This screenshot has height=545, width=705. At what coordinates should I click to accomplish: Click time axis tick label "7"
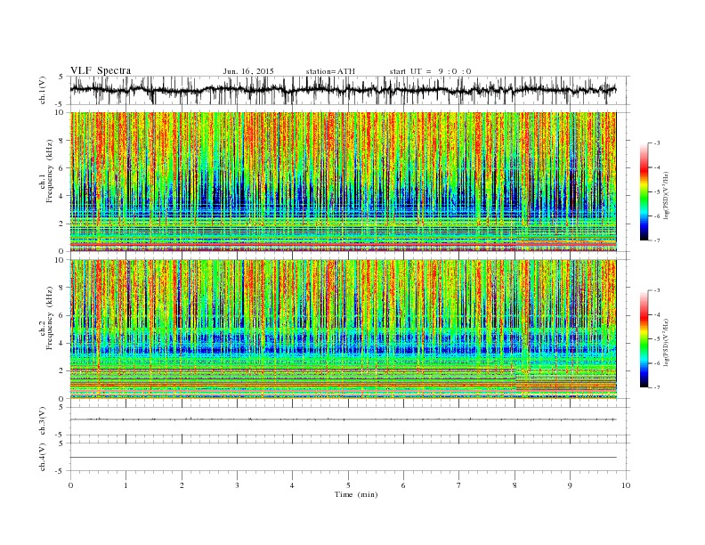[459, 485]
